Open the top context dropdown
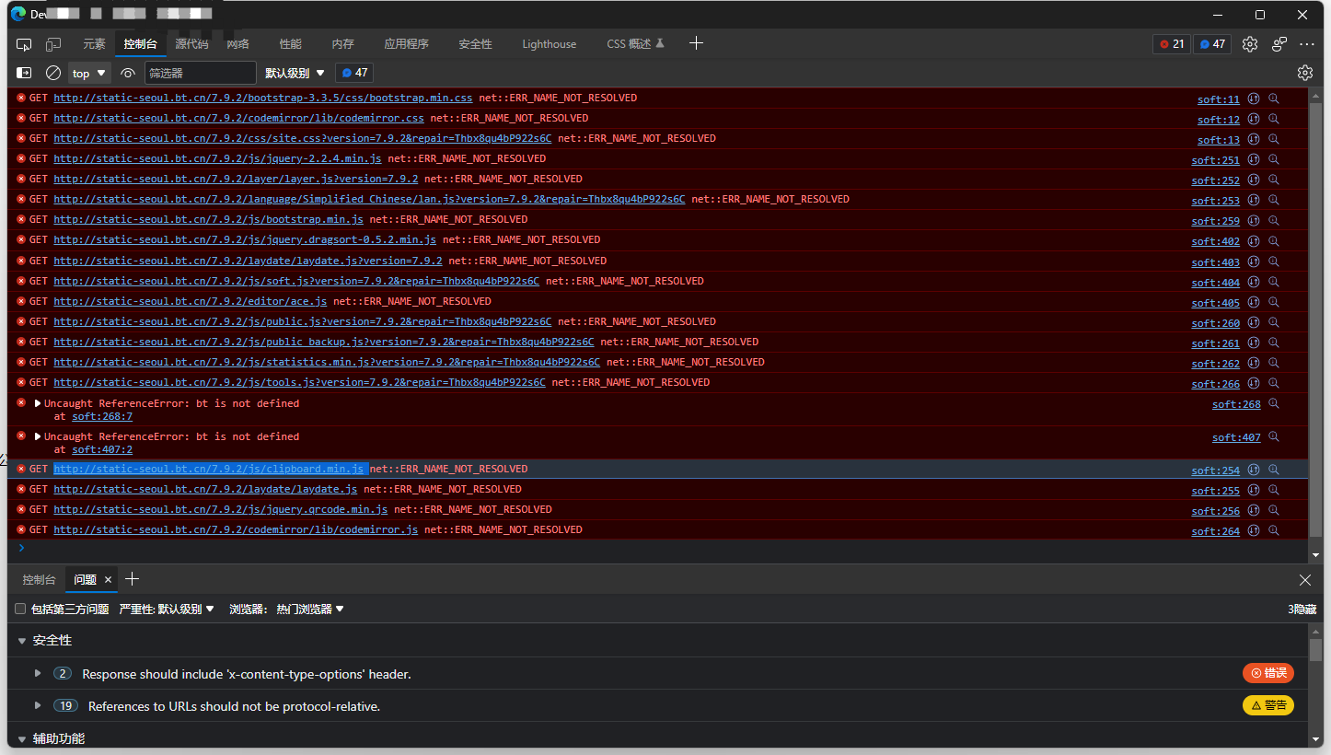1331x755 pixels. point(89,73)
